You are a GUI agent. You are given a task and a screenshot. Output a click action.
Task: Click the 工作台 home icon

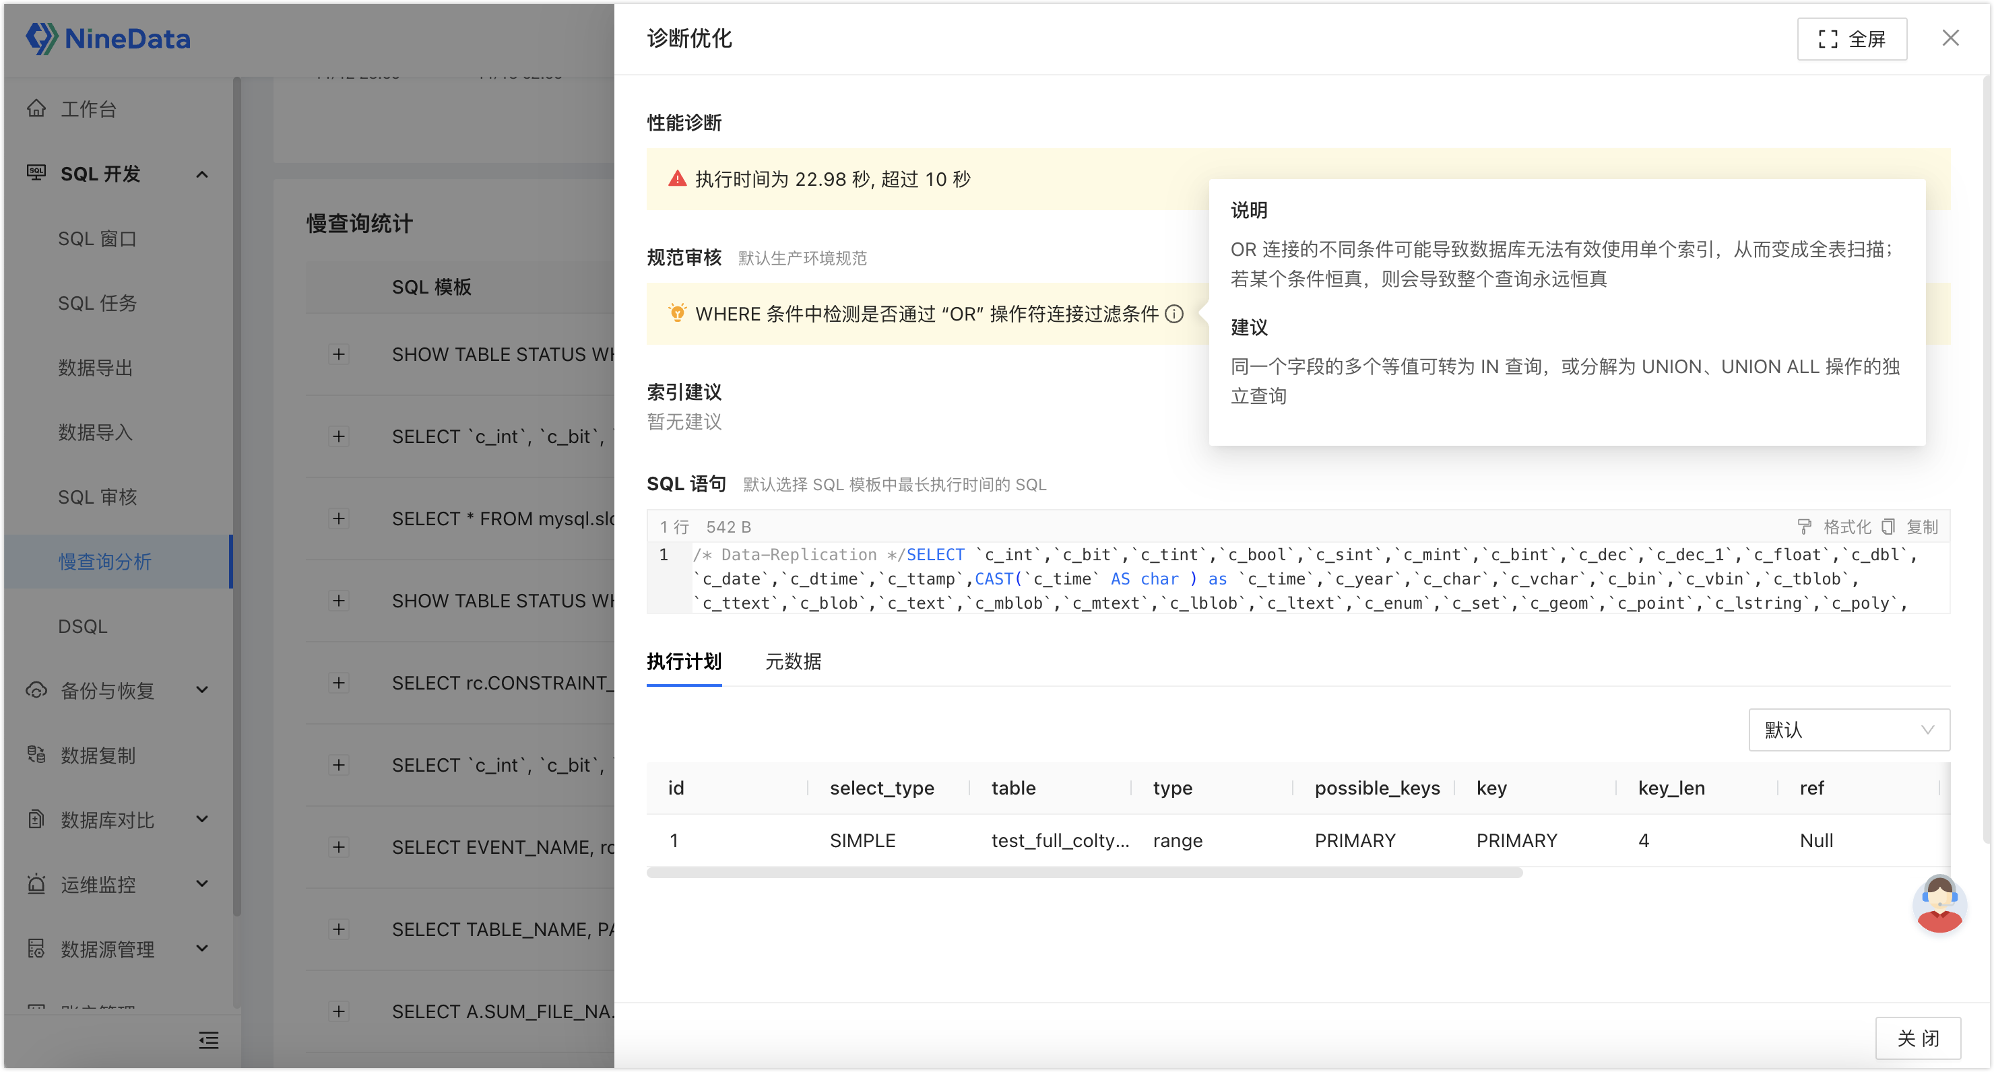pos(36,108)
